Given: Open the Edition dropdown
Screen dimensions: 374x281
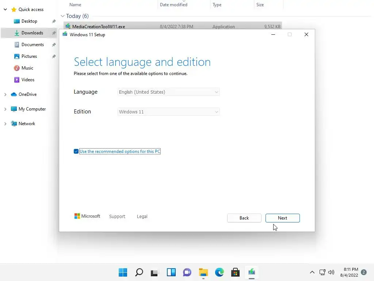Looking at the screenshot, I should point(168,112).
